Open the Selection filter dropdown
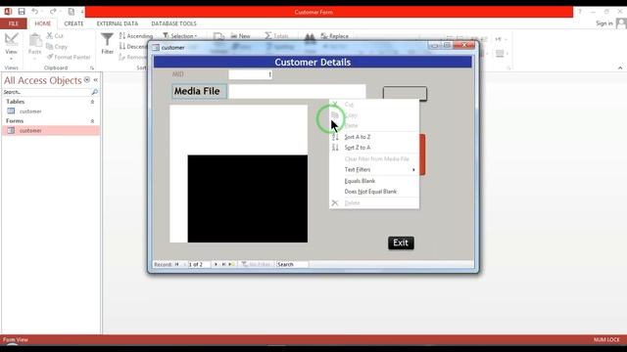The width and height of the screenshot is (627, 352). 180,36
